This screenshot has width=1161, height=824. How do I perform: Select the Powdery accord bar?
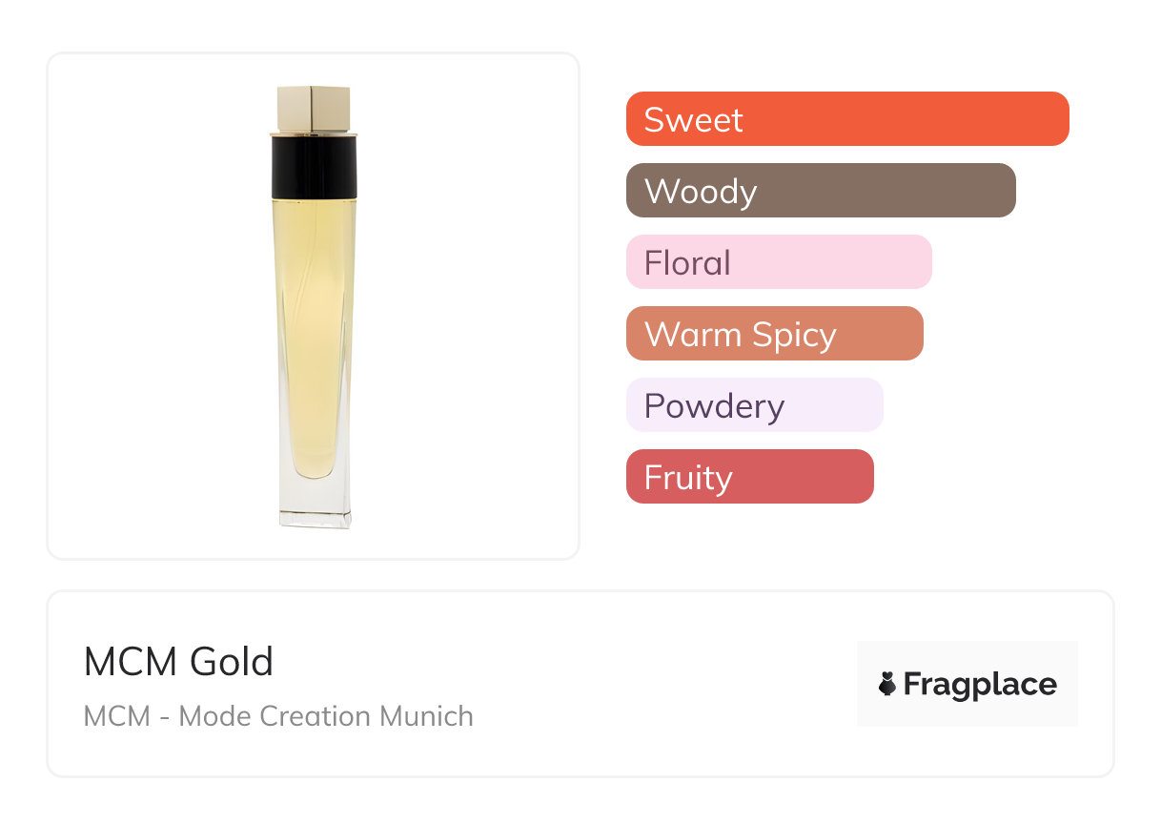coord(754,405)
